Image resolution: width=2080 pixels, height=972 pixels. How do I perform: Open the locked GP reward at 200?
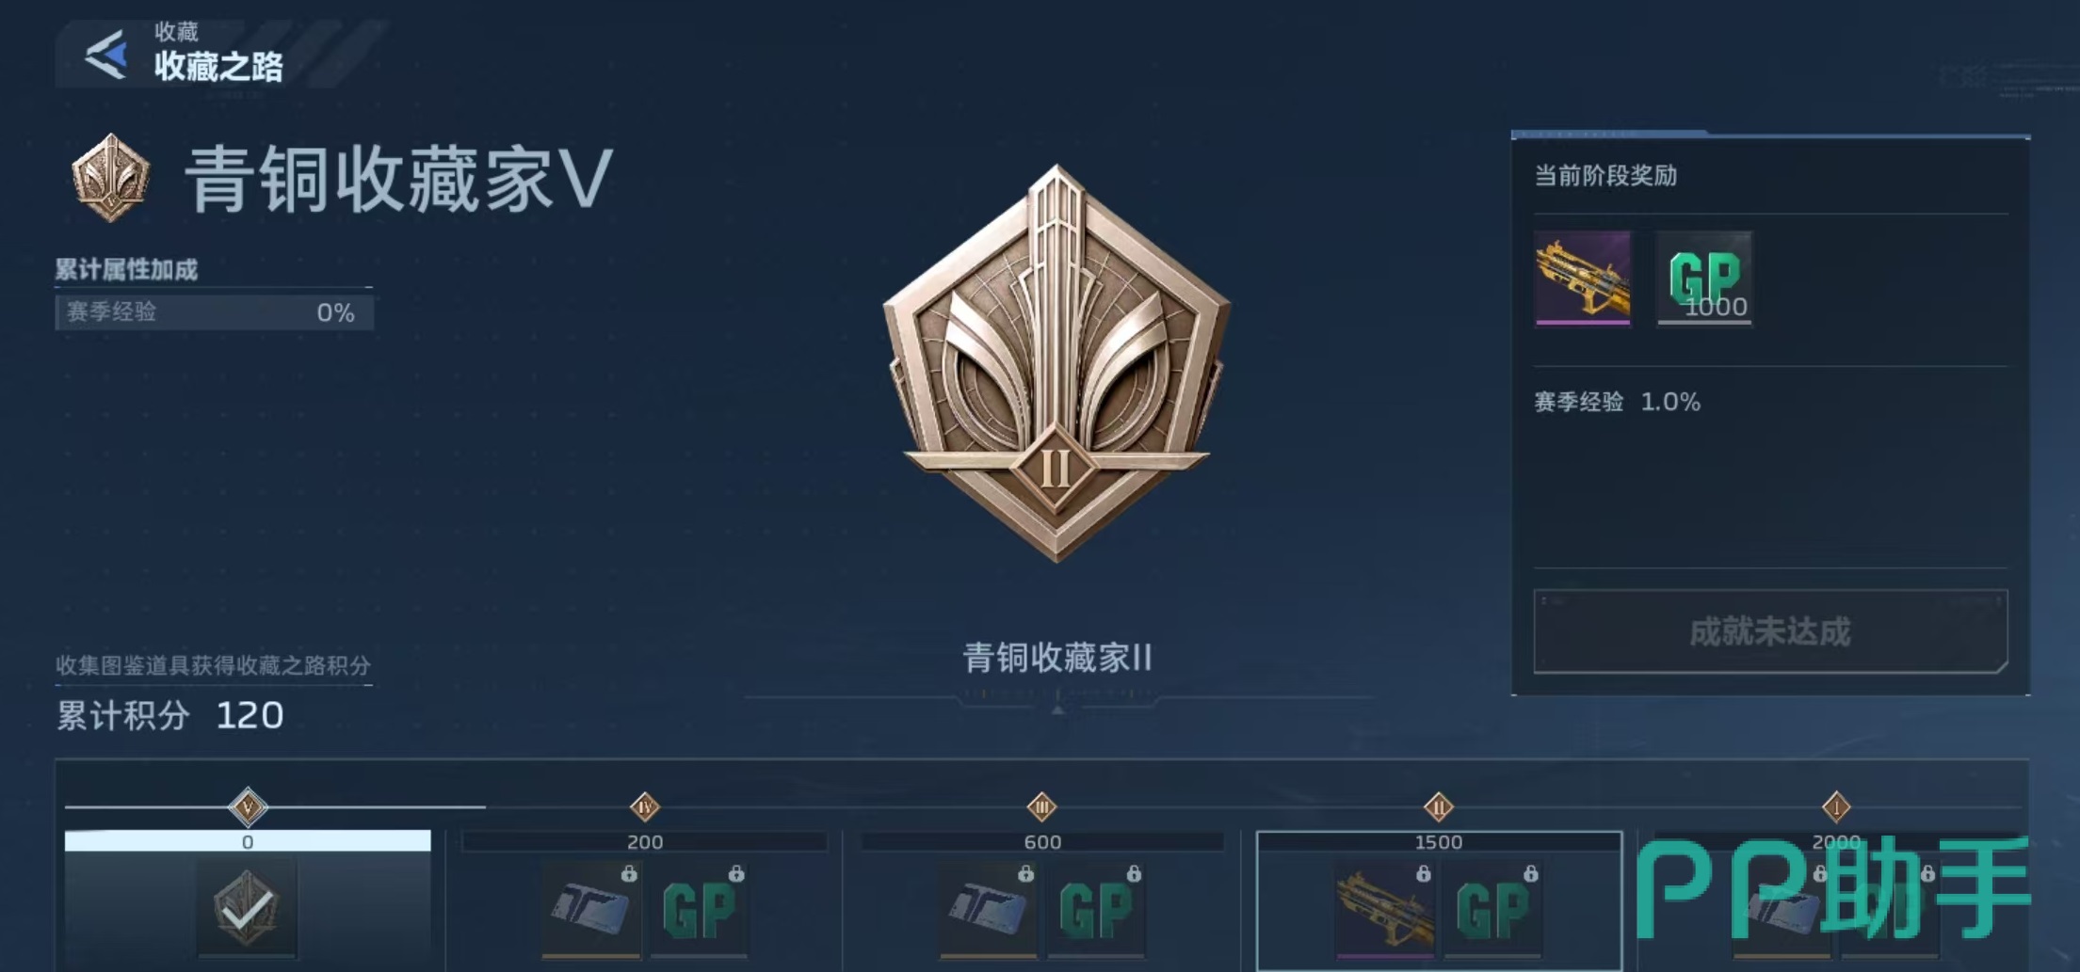pos(700,910)
